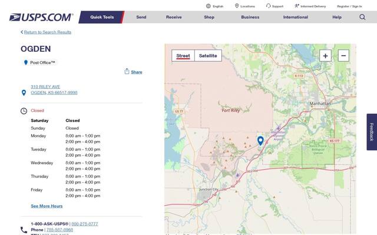Viewport: 377px width, 235px height.
Task: Click the Post Office type pin icon
Action: coord(26,63)
